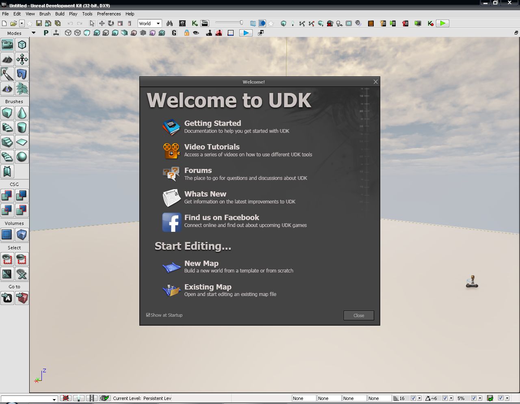Screen dimensions: 520x404
Task: Click the blue play in viewport button
Action: pyautogui.click(x=246, y=33)
